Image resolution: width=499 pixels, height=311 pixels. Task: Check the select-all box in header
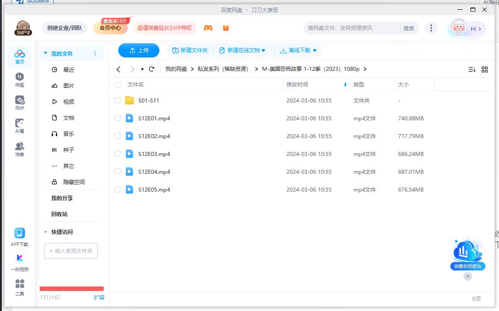tap(117, 85)
